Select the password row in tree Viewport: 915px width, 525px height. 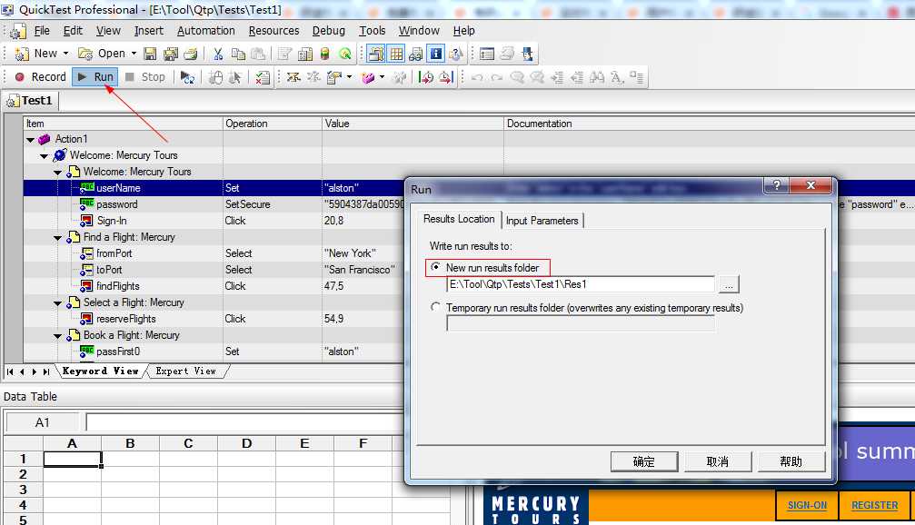point(116,204)
